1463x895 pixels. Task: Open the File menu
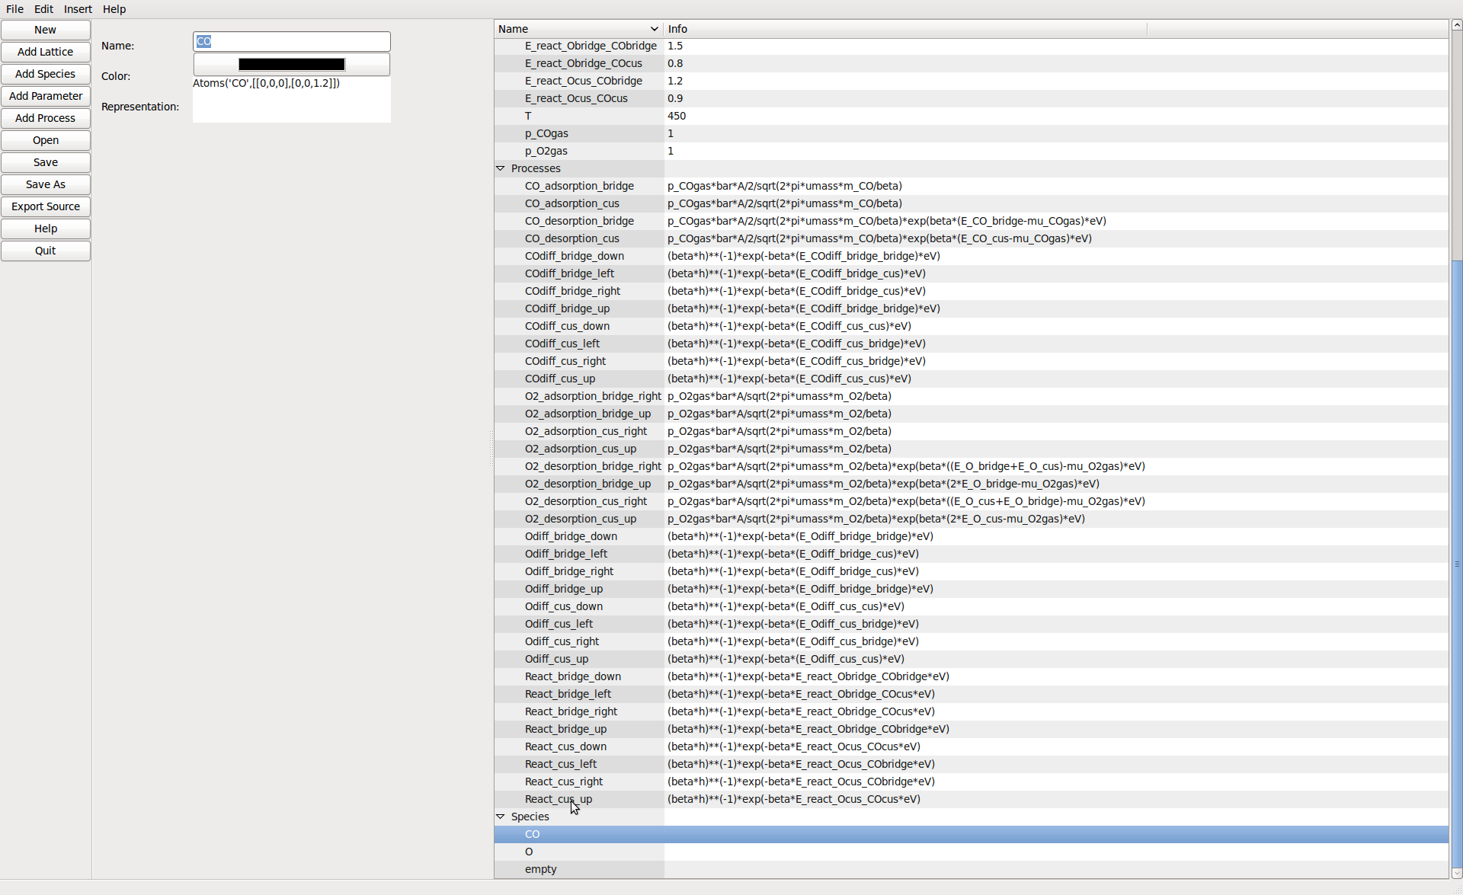[x=14, y=8]
